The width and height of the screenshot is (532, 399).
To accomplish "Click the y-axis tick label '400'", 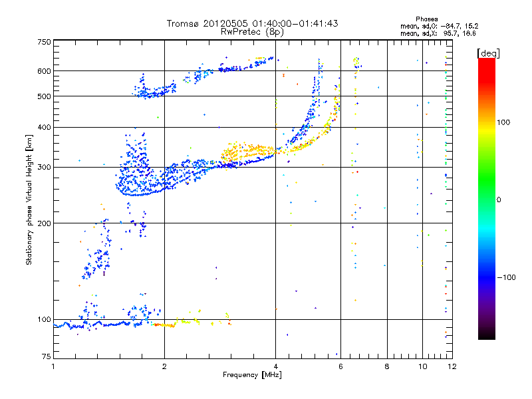I will (44, 127).
